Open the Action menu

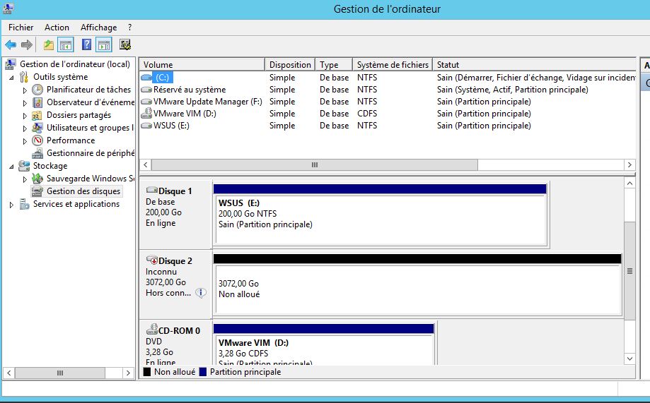(57, 28)
